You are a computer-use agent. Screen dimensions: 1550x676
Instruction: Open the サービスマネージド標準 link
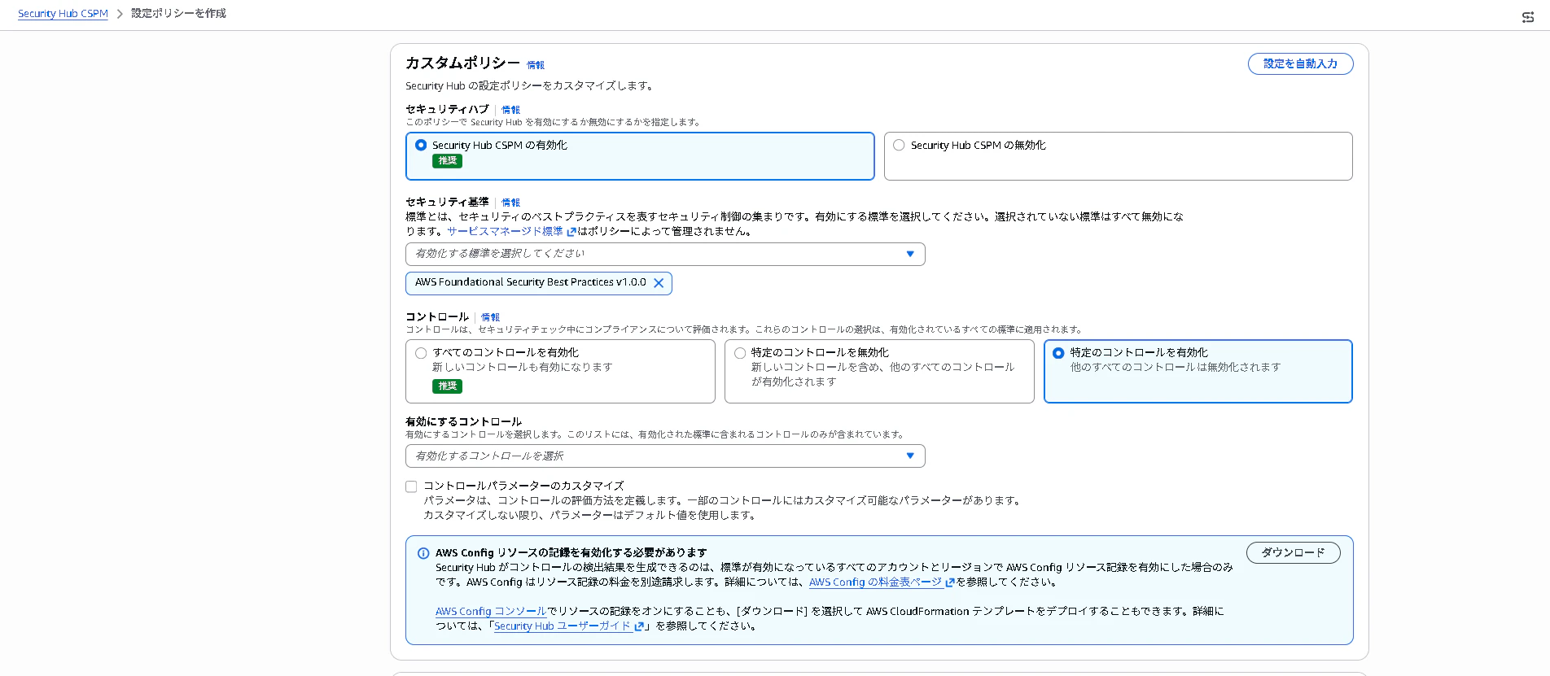point(505,231)
